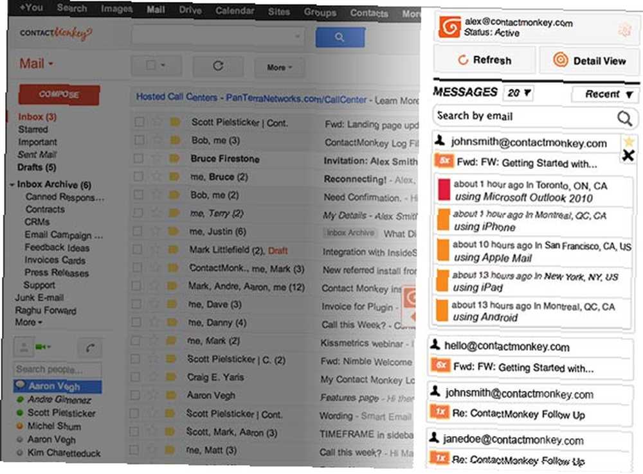643x474 pixels.
Task: Star the Bob, me (3) email
Action: pos(158,140)
